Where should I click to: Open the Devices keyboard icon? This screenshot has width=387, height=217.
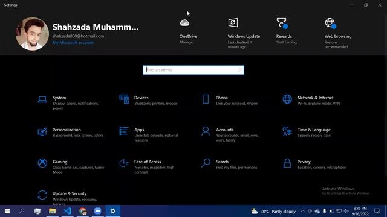coord(124,99)
